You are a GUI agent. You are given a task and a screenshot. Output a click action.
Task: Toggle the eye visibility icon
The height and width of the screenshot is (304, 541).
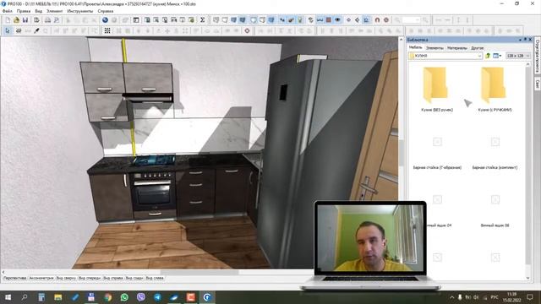[x=337, y=20]
